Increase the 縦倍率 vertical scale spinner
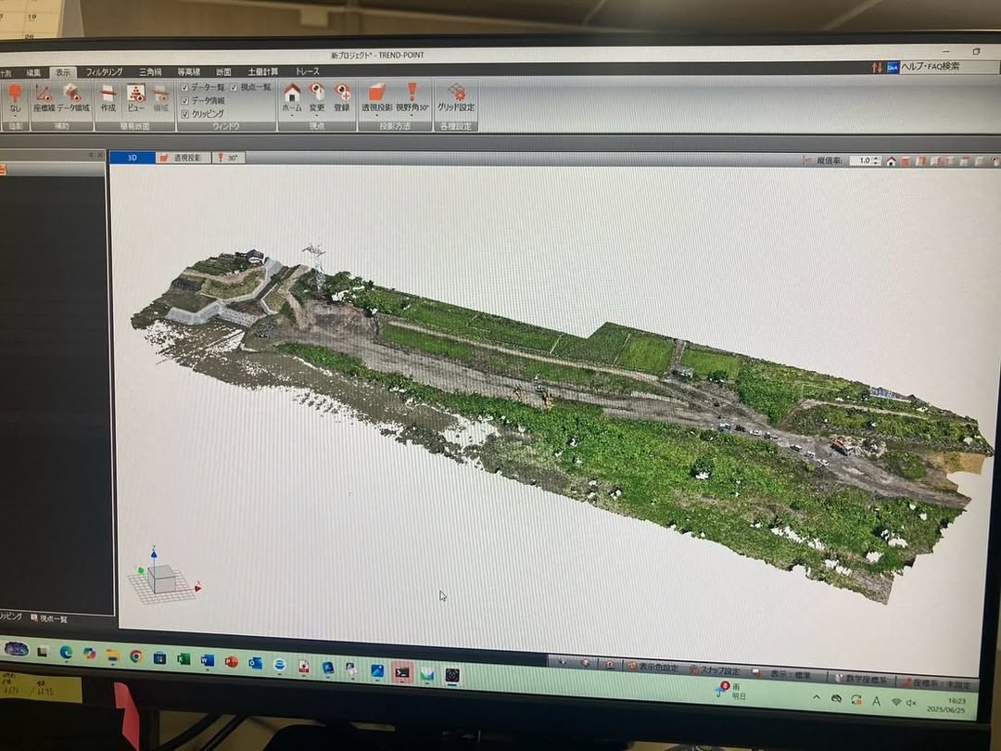 pos(878,159)
